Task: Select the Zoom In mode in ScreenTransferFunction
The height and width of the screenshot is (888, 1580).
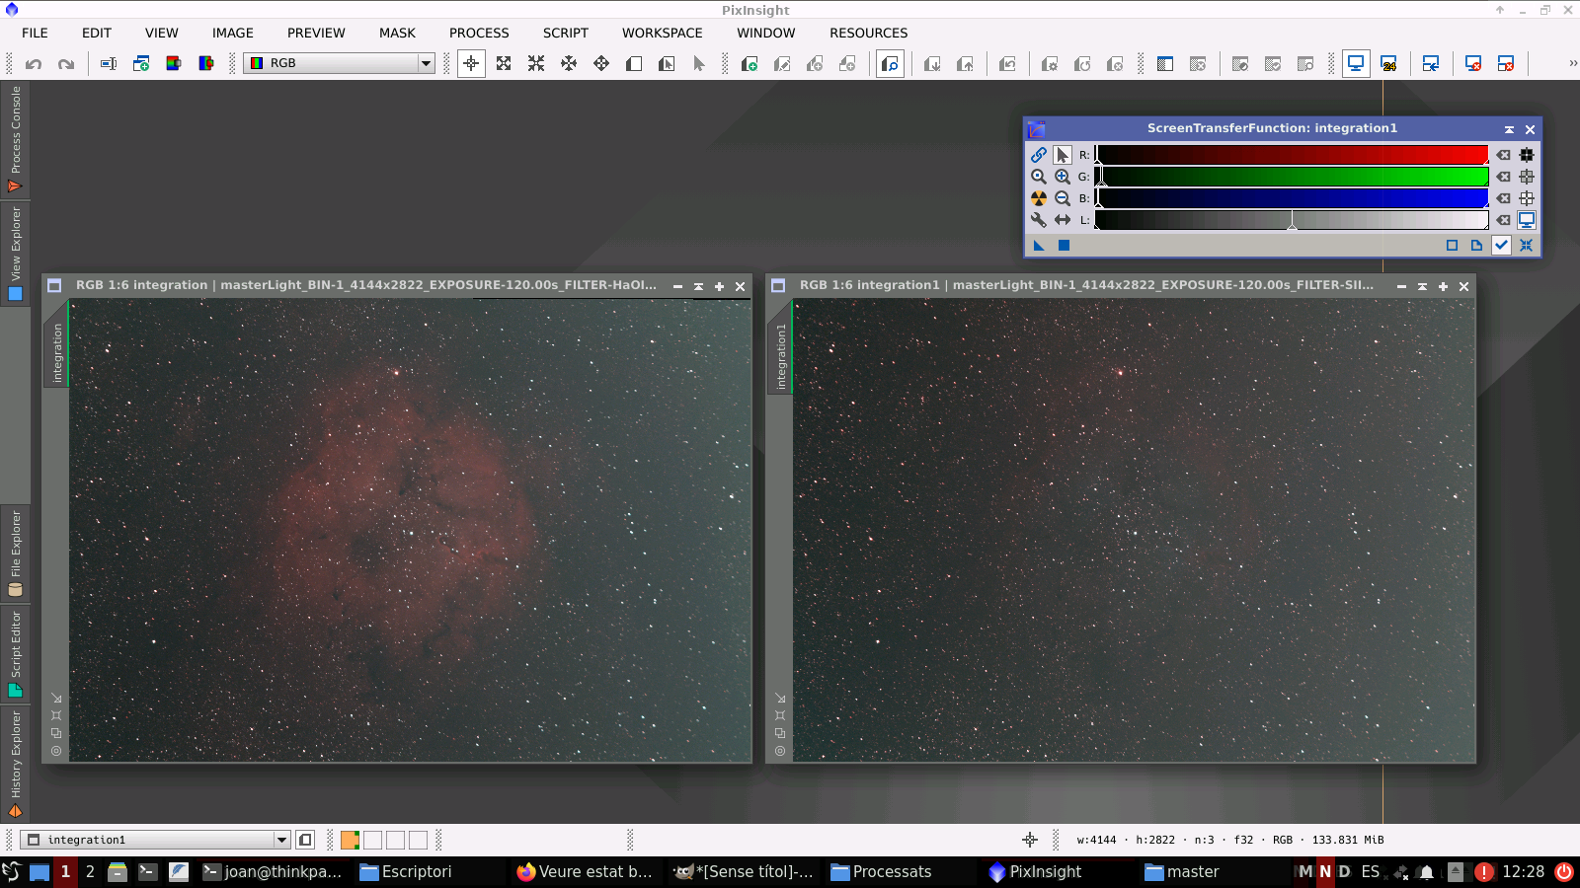Action: coord(1063,176)
